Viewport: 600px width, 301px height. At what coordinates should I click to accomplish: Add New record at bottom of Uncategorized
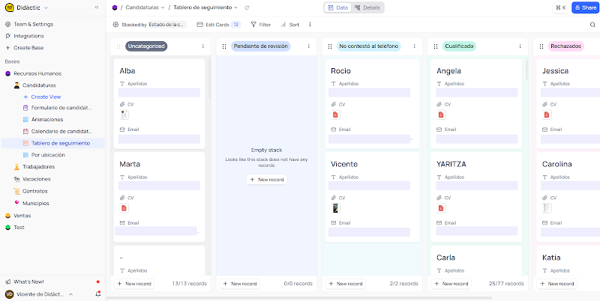134,284
